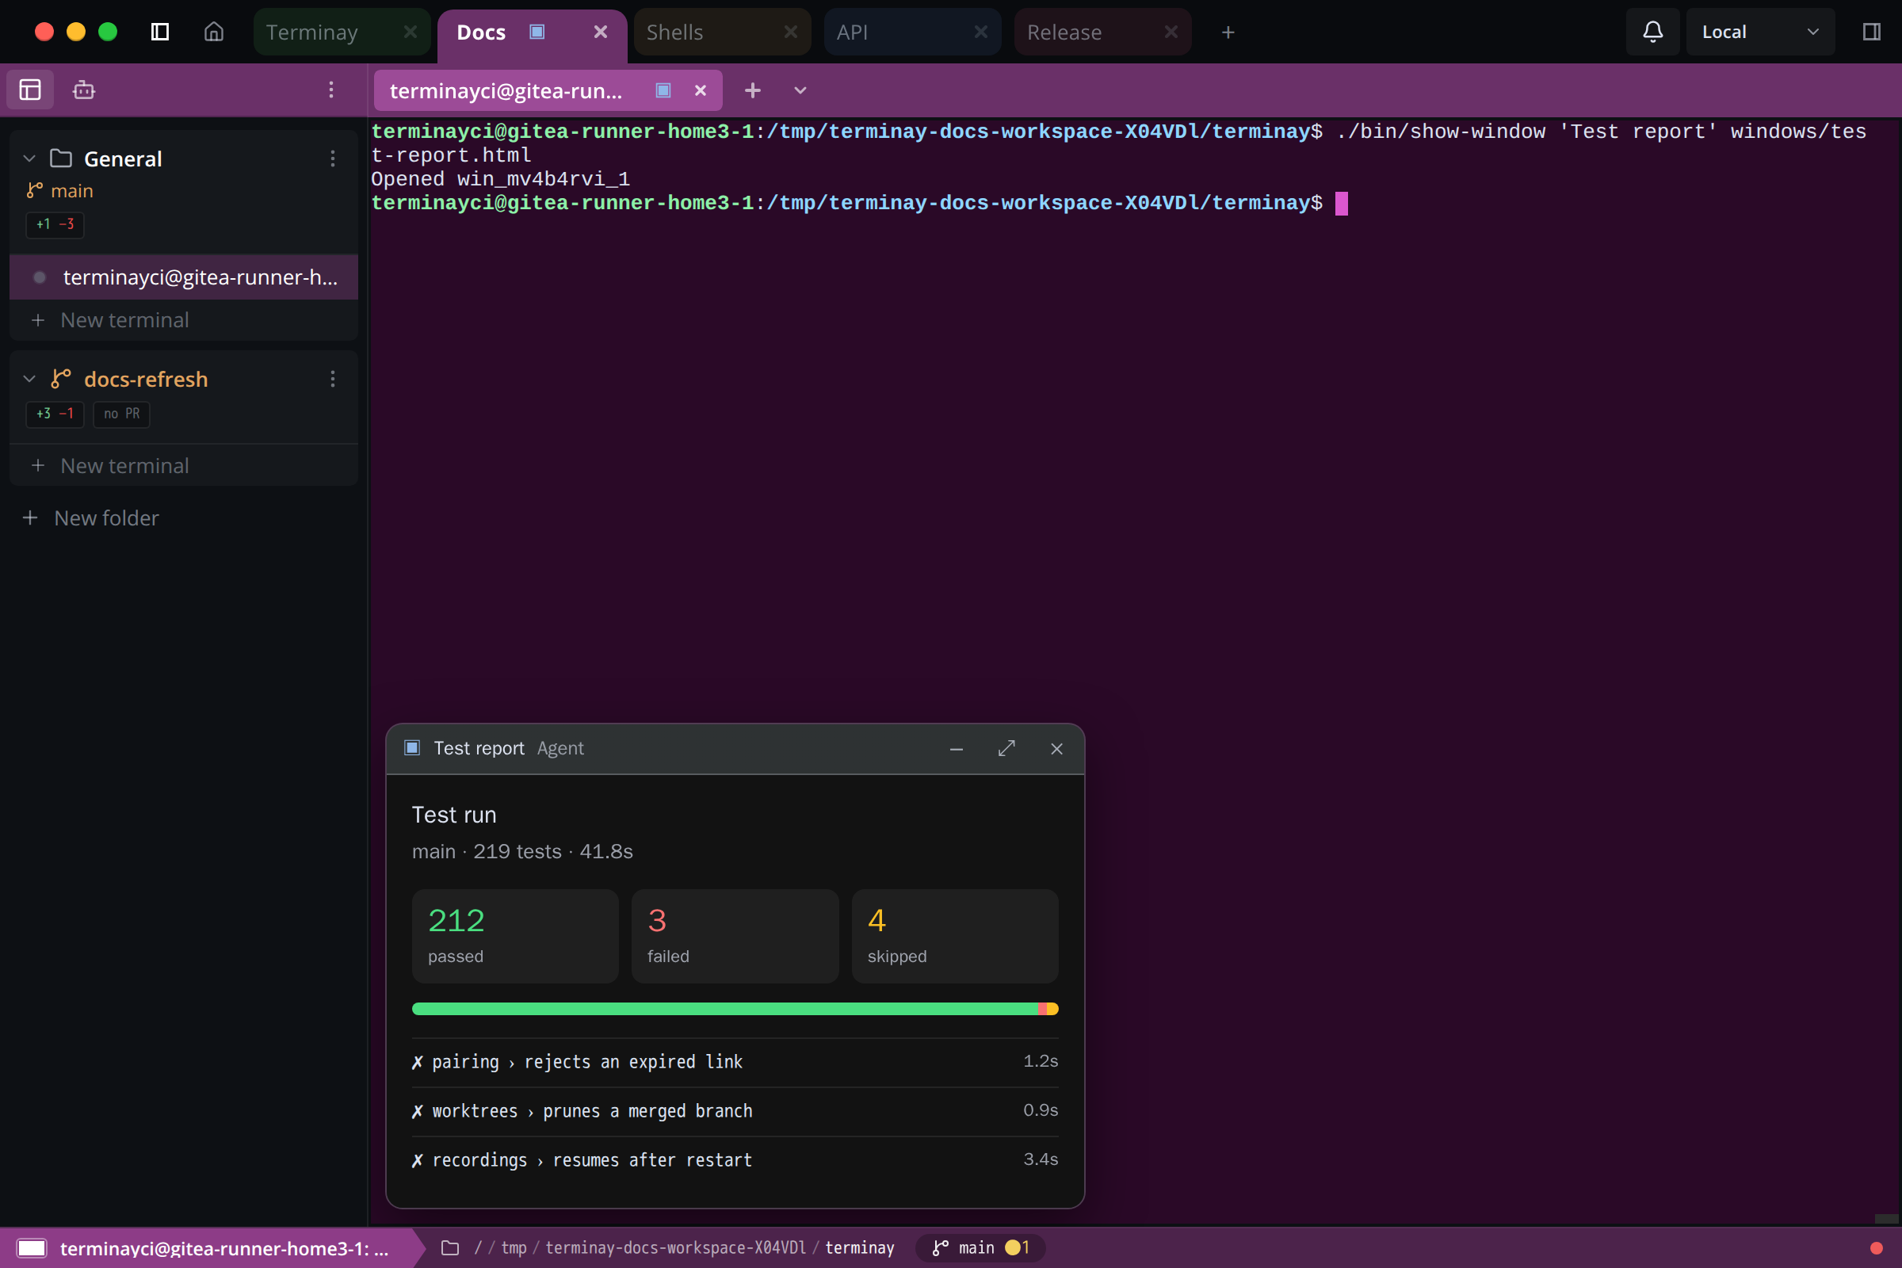Click window indicator on terminal tab
The height and width of the screenshot is (1268, 1902).
tap(663, 90)
